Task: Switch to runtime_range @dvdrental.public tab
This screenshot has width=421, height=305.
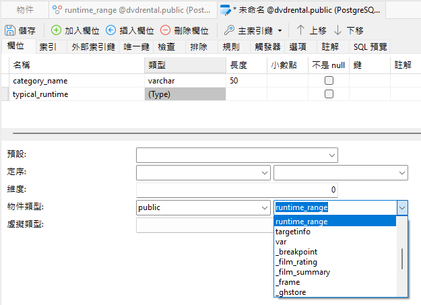Action: (x=133, y=9)
